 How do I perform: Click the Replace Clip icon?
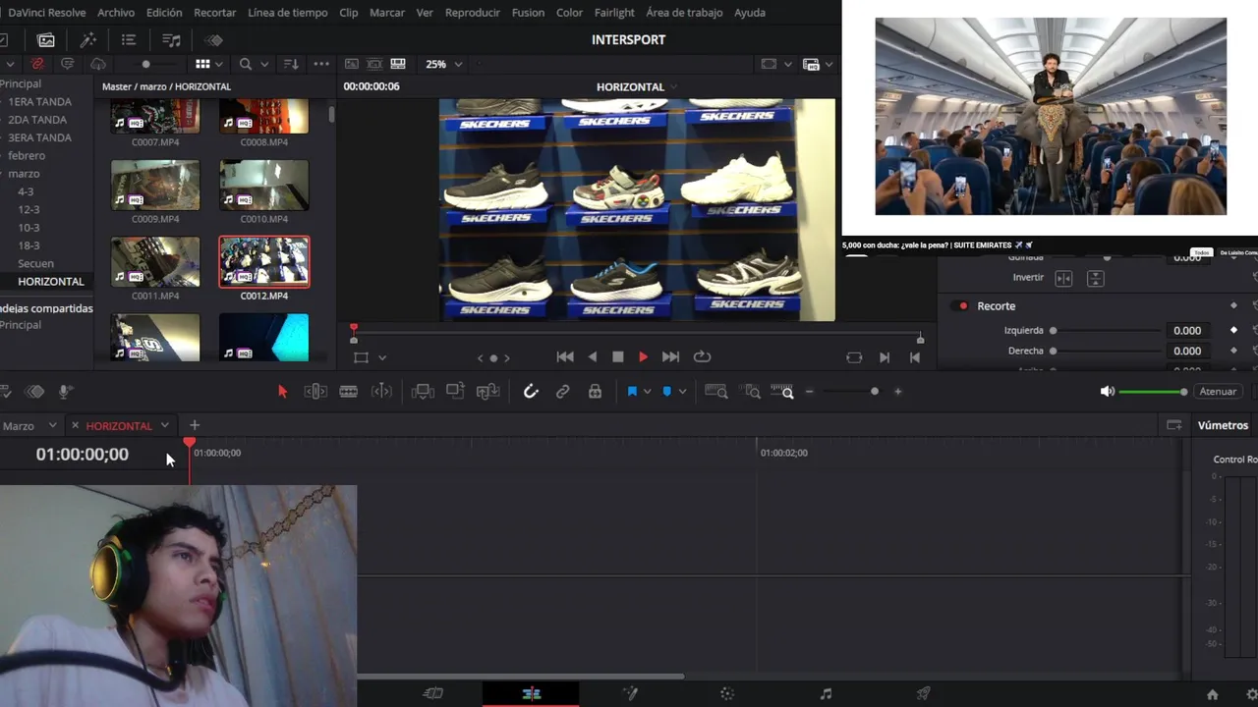[x=488, y=391]
